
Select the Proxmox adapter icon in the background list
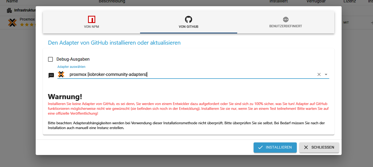click(x=12, y=22)
